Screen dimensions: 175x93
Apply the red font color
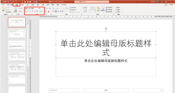pyautogui.click(x=49, y=11)
